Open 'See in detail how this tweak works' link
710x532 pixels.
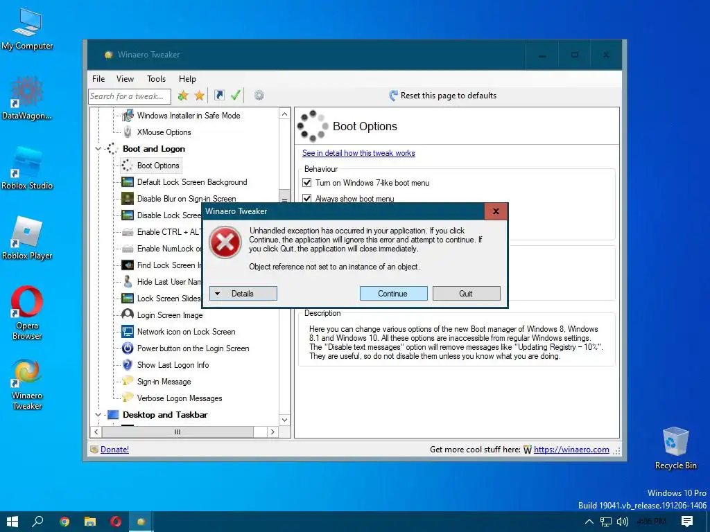[x=358, y=153]
